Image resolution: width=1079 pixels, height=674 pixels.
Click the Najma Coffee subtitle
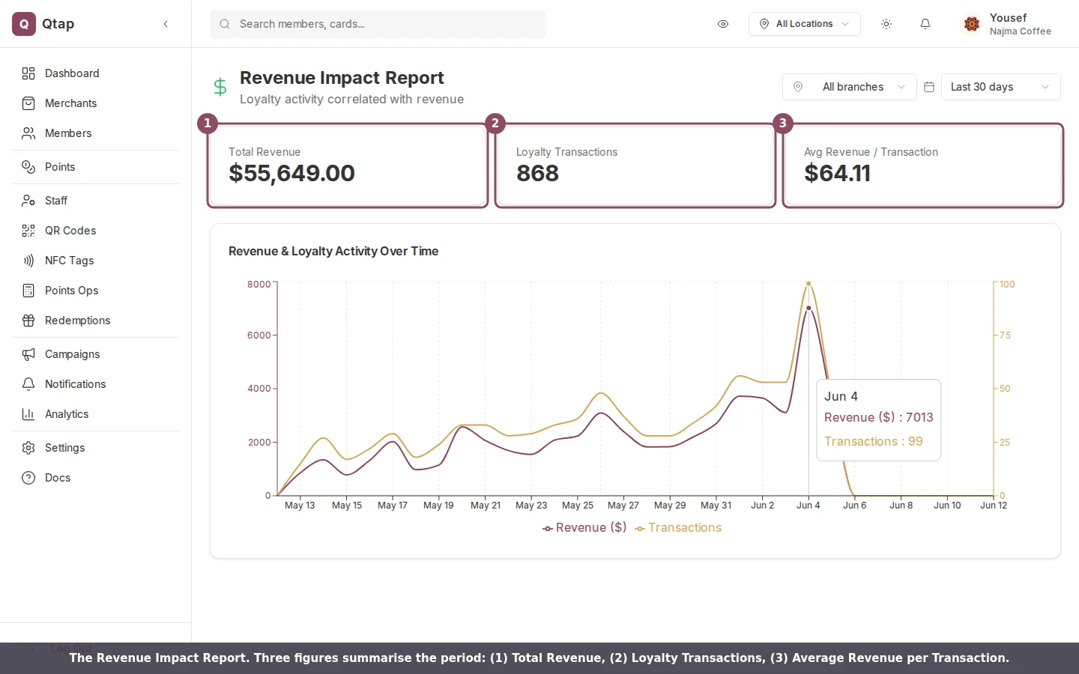coord(1020,31)
